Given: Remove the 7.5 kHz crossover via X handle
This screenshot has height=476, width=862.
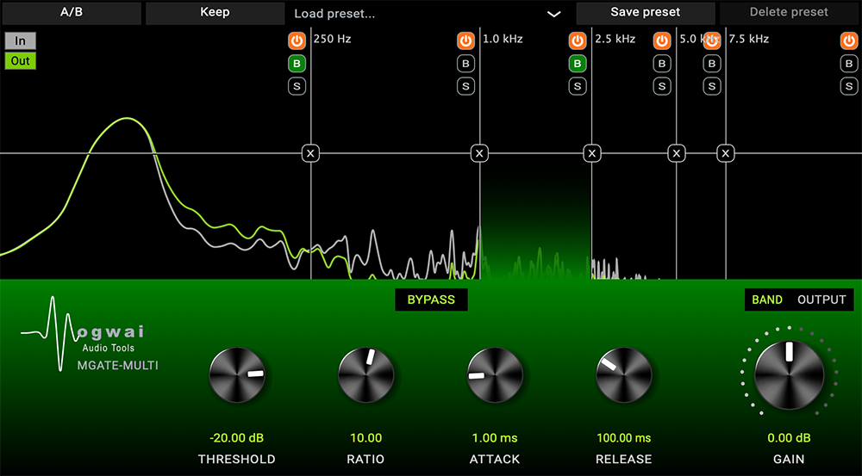Looking at the screenshot, I should [726, 153].
